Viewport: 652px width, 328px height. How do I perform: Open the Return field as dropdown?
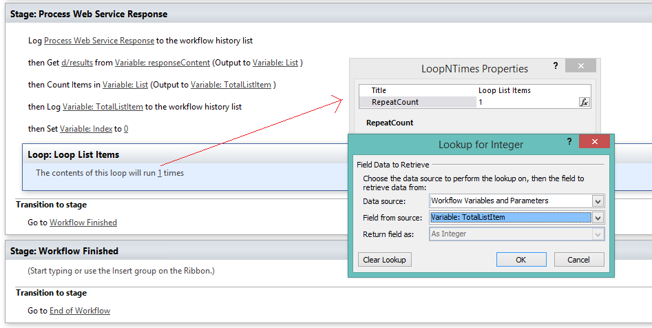point(598,234)
